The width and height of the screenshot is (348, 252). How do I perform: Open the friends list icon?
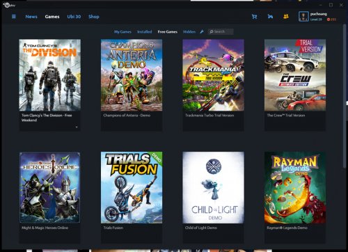(286, 17)
